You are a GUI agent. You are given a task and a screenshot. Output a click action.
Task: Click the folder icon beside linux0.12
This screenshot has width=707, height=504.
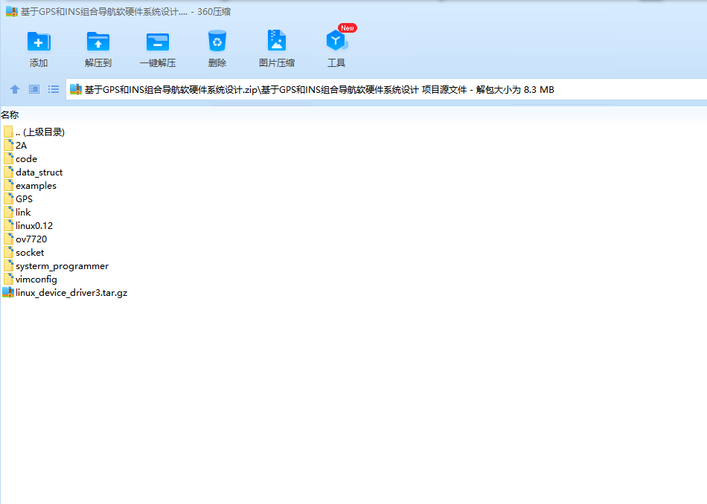coord(8,226)
